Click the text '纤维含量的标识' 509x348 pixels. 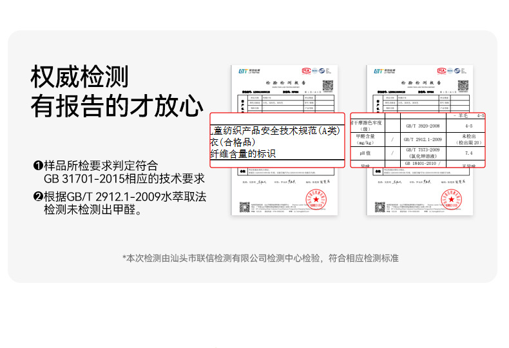tap(243, 154)
